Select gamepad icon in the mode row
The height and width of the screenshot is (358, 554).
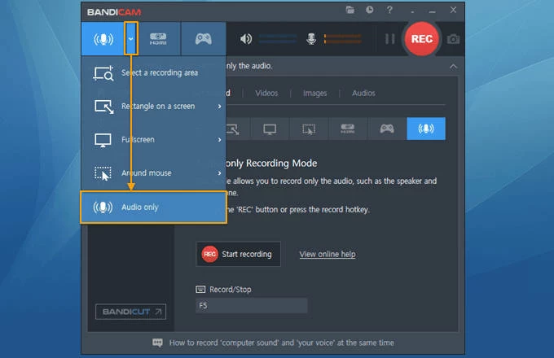[387, 129]
